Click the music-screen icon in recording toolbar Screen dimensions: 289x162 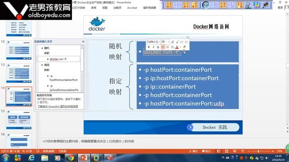pos(266,5)
